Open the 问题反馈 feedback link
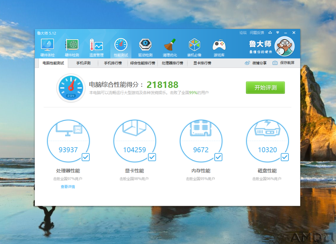The image size is (336, 244). coord(257,33)
